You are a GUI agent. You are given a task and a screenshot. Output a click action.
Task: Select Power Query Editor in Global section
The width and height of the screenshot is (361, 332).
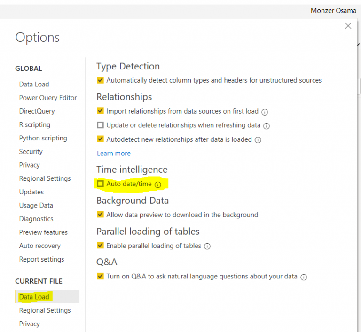pyautogui.click(x=48, y=98)
